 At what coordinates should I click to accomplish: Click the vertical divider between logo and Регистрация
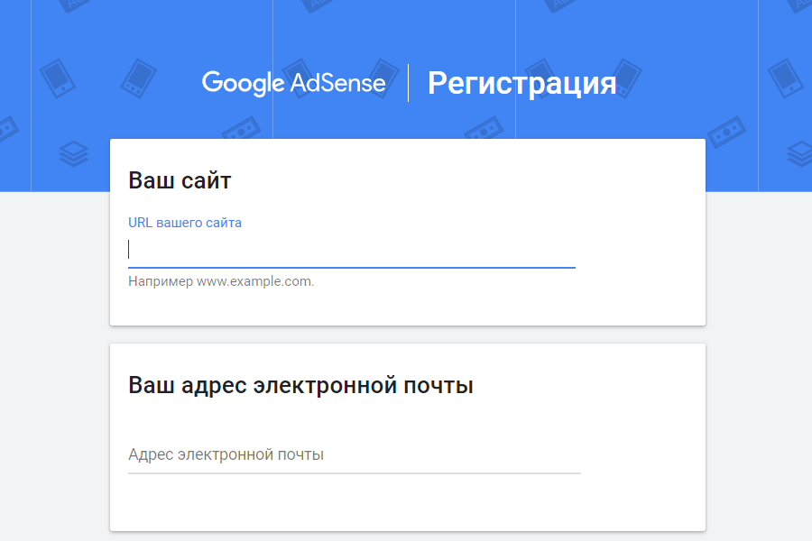tap(408, 83)
